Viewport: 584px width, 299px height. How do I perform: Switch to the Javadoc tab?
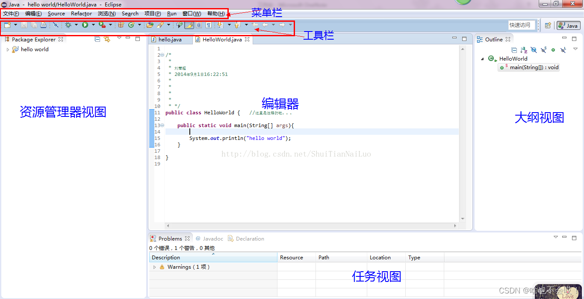tap(209, 239)
